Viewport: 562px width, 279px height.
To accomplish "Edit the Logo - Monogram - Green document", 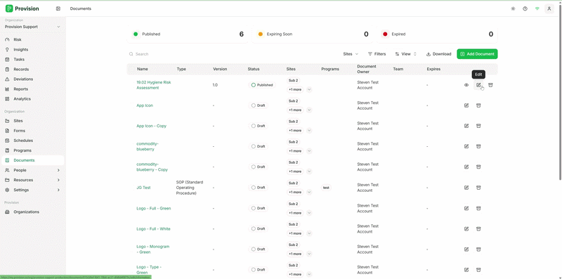I will coord(466,249).
